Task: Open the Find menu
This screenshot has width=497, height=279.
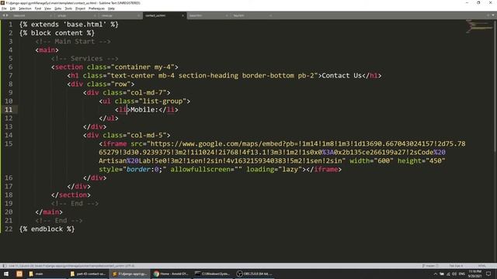Action: tap(38, 9)
